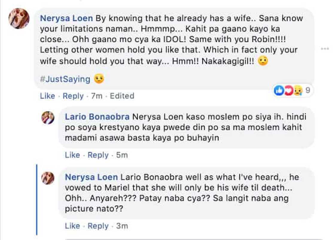
Task: Open the #JustSaying hashtag
Action: point(65,79)
